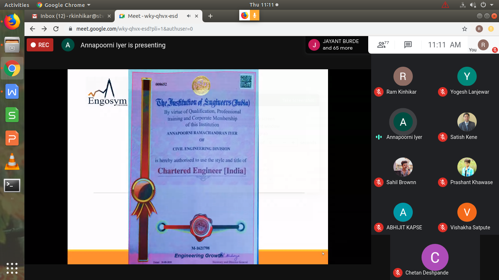Close the Meet tab
The width and height of the screenshot is (499, 280).
pyautogui.click(x=197, y=16)
